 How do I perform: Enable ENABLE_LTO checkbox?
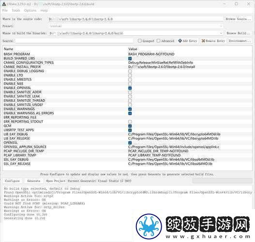130,76
